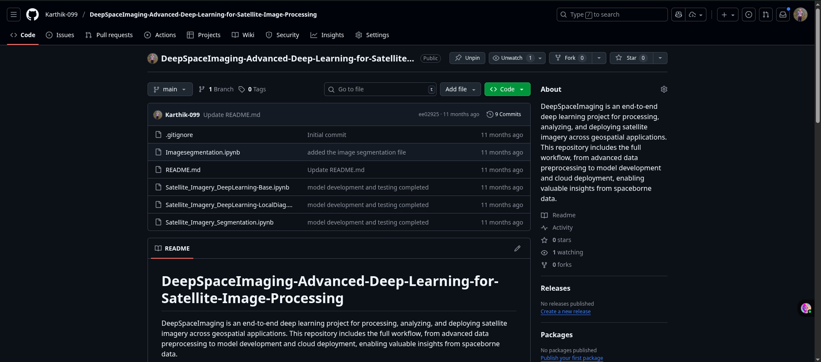This screenshot has height=362, width=821.
Task: Open Copilot agents dropdown in header
Action: pyautogui.click(x=696, y=15)
